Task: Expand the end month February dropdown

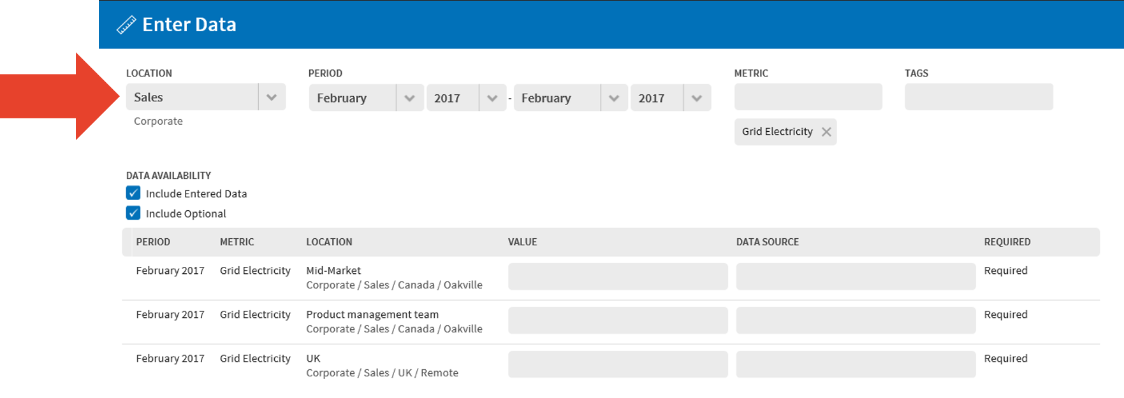Action: tap(613, 98)
